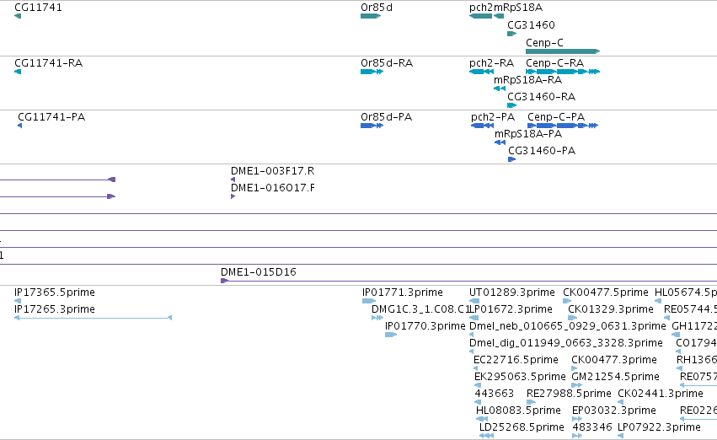The height and width of the screenshot is (440, 717).
Task: Open the DMG1C.3_1.C08.C1 EST label
Action: 420,309
